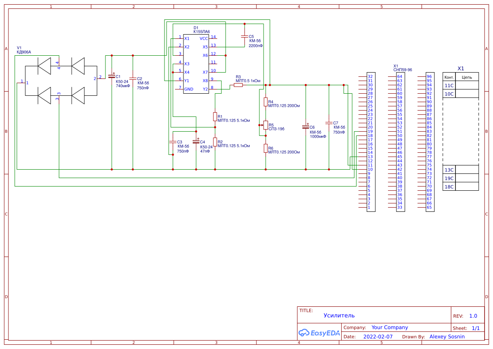Click the Your Company field
This screenshot has height=349, width=493.
coord(390,327)
